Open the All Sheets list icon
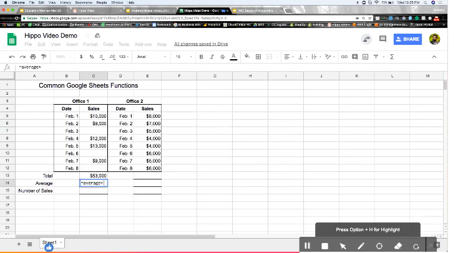The height and width of the screenshot is (253, 463). pos(29,244)
